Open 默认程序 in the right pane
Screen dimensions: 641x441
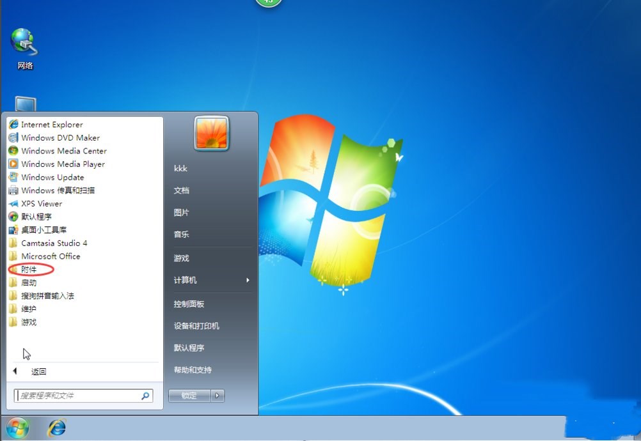tap(189, 348)
